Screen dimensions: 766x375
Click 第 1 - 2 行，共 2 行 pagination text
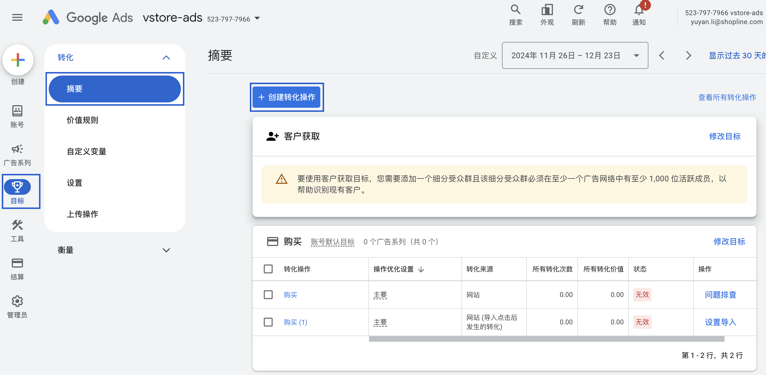712,355
